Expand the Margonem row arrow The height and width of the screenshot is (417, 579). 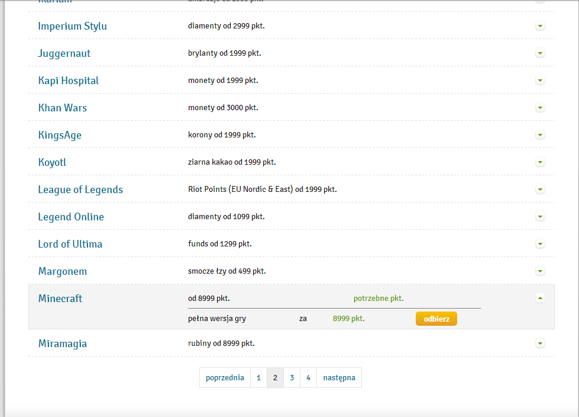tap(540, 271)
